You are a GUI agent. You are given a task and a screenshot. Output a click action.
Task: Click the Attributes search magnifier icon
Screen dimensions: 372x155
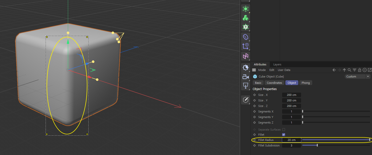pos(349,70)
